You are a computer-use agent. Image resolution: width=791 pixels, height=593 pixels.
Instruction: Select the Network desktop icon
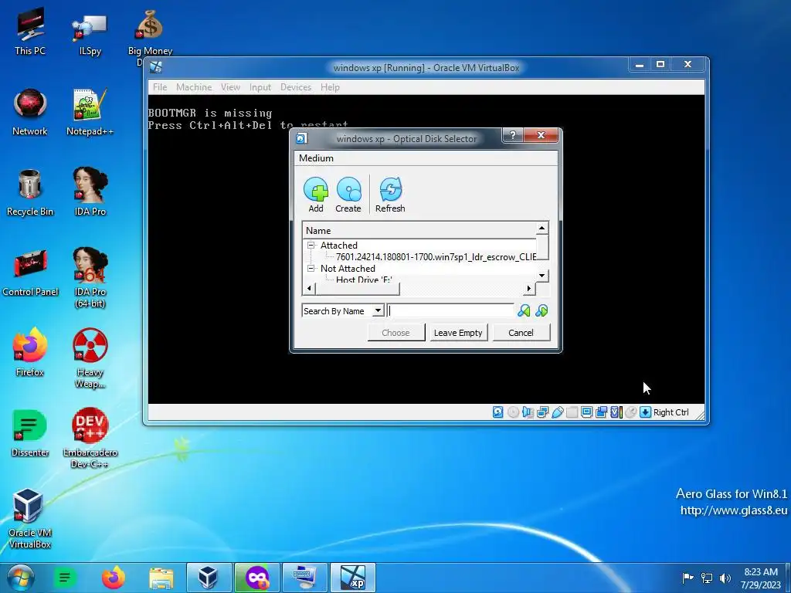click(x=30, y=112)
